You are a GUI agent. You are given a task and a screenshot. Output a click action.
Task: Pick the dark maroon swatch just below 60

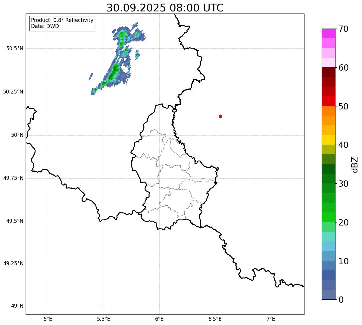[x=329, y=72]
